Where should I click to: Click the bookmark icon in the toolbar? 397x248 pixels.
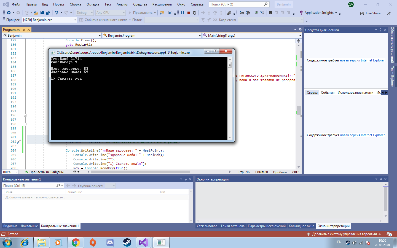click(270, 13)
